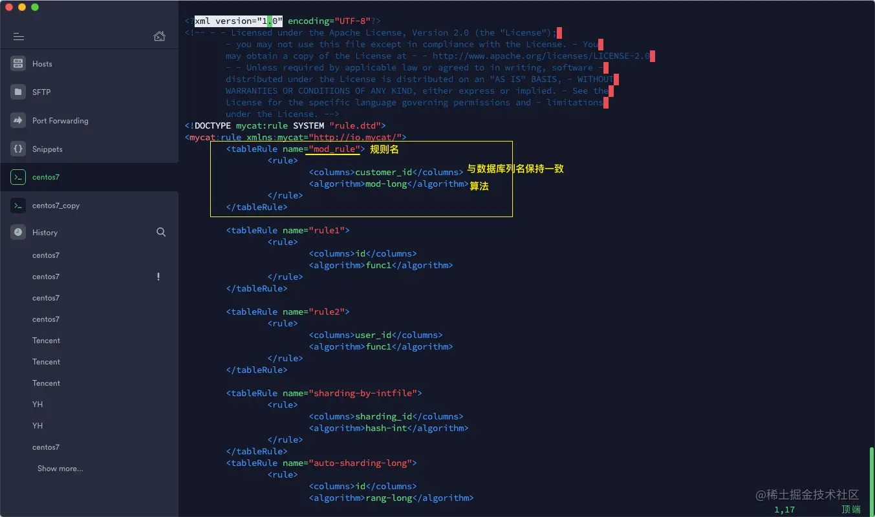Click the 'rule1' tableRule name
The width and height of the screenshot is (875, 517).
[329, 231]
